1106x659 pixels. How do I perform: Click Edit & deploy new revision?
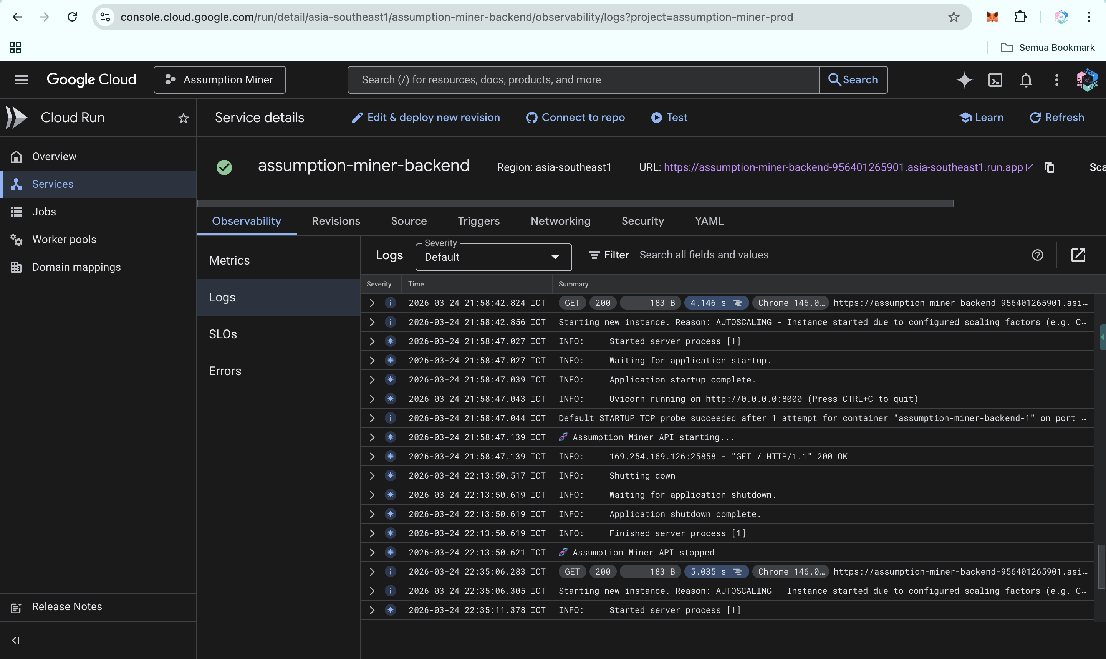pos(426,117)
